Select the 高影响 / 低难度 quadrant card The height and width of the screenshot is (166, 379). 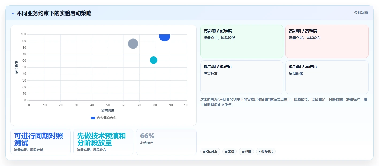(x=242, y=41)
